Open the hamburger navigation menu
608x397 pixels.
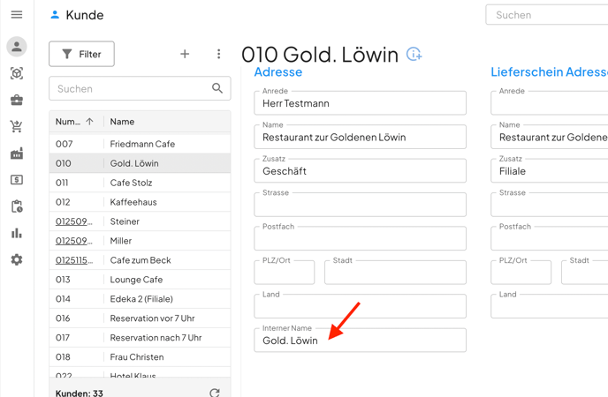pos(16,15)
